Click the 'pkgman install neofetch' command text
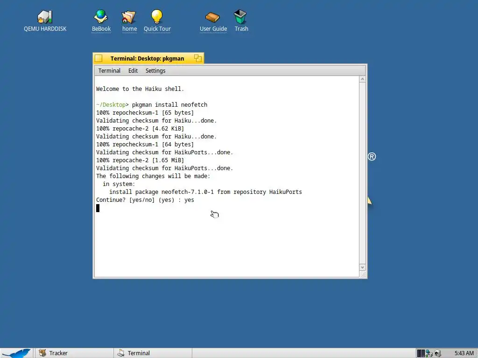The height and width of the screenshot is (358, 478). (x=169, y=105)
